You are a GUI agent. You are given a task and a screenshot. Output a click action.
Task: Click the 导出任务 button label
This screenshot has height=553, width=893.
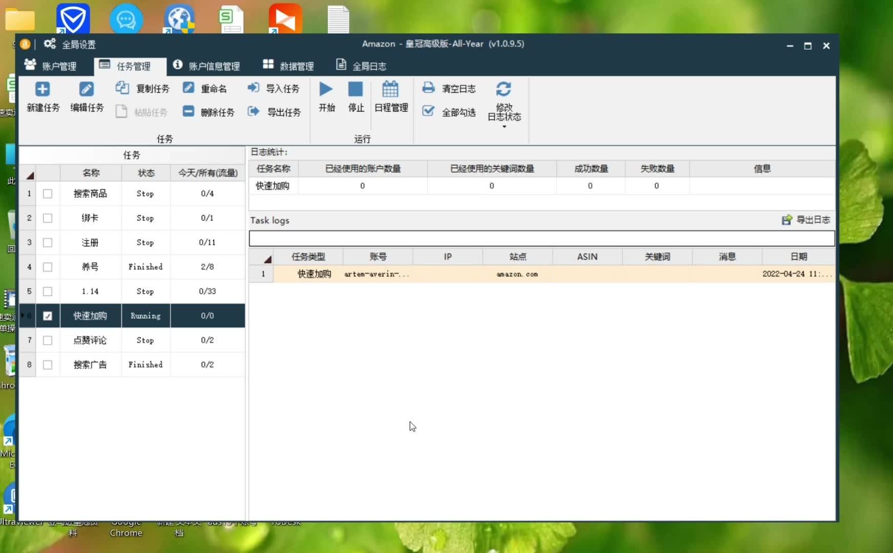pos(284,112)
